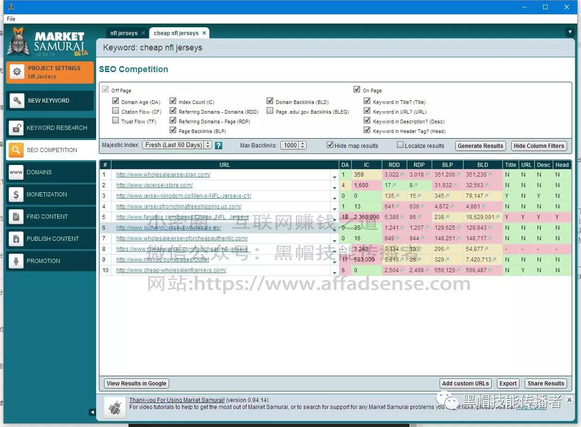581x427 pixels.
Task: Toggle On Page checkbox
Action: point(357,89)
